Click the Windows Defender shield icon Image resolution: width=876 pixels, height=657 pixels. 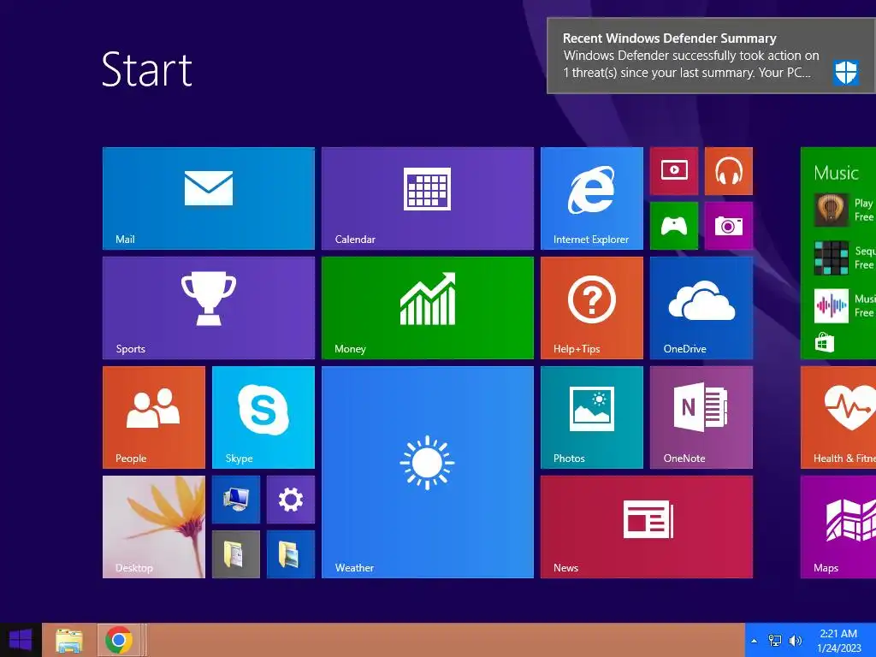tap(846, 73)
